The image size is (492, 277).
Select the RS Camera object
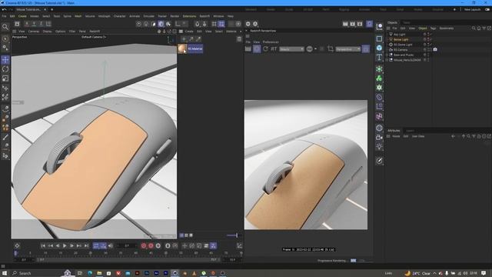[x=401, y=49]
